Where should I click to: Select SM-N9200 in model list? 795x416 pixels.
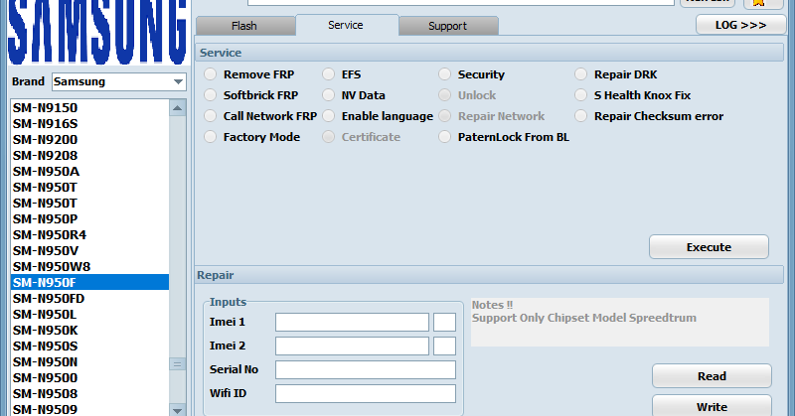tap(89, 140)
